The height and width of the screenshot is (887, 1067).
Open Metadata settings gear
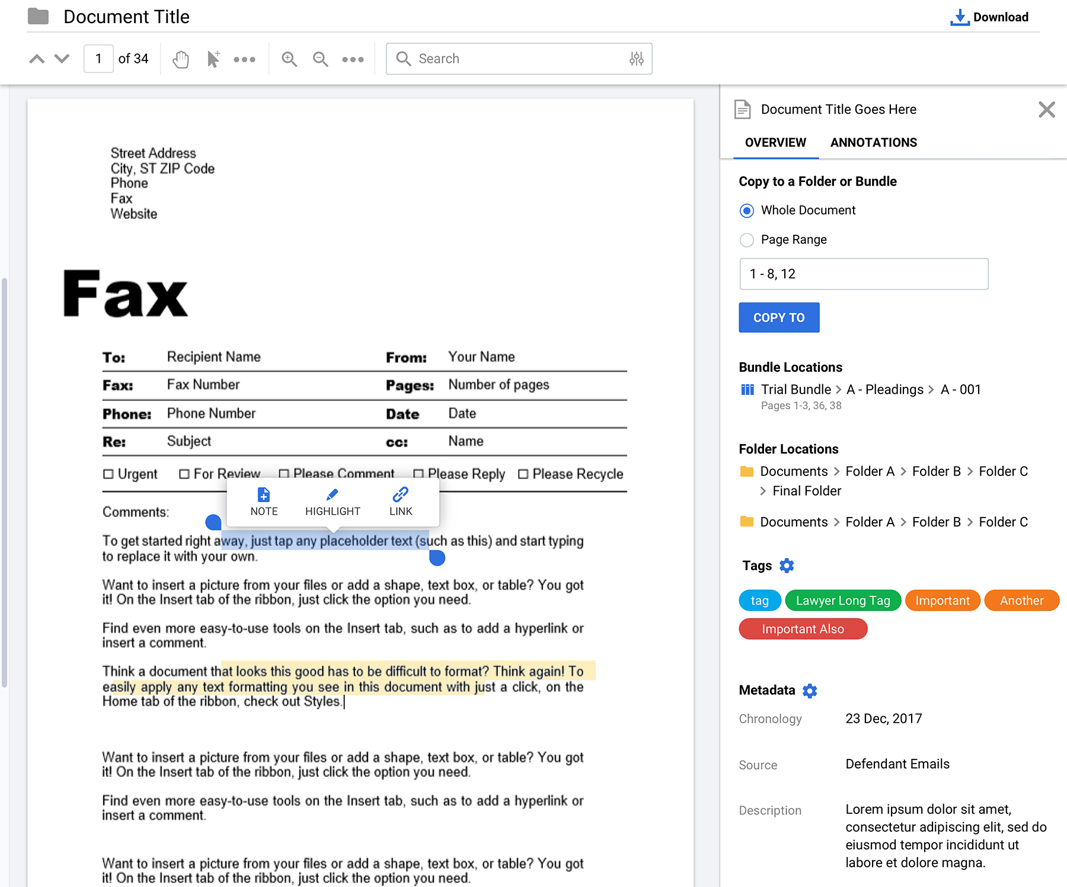tap(810, 691)
